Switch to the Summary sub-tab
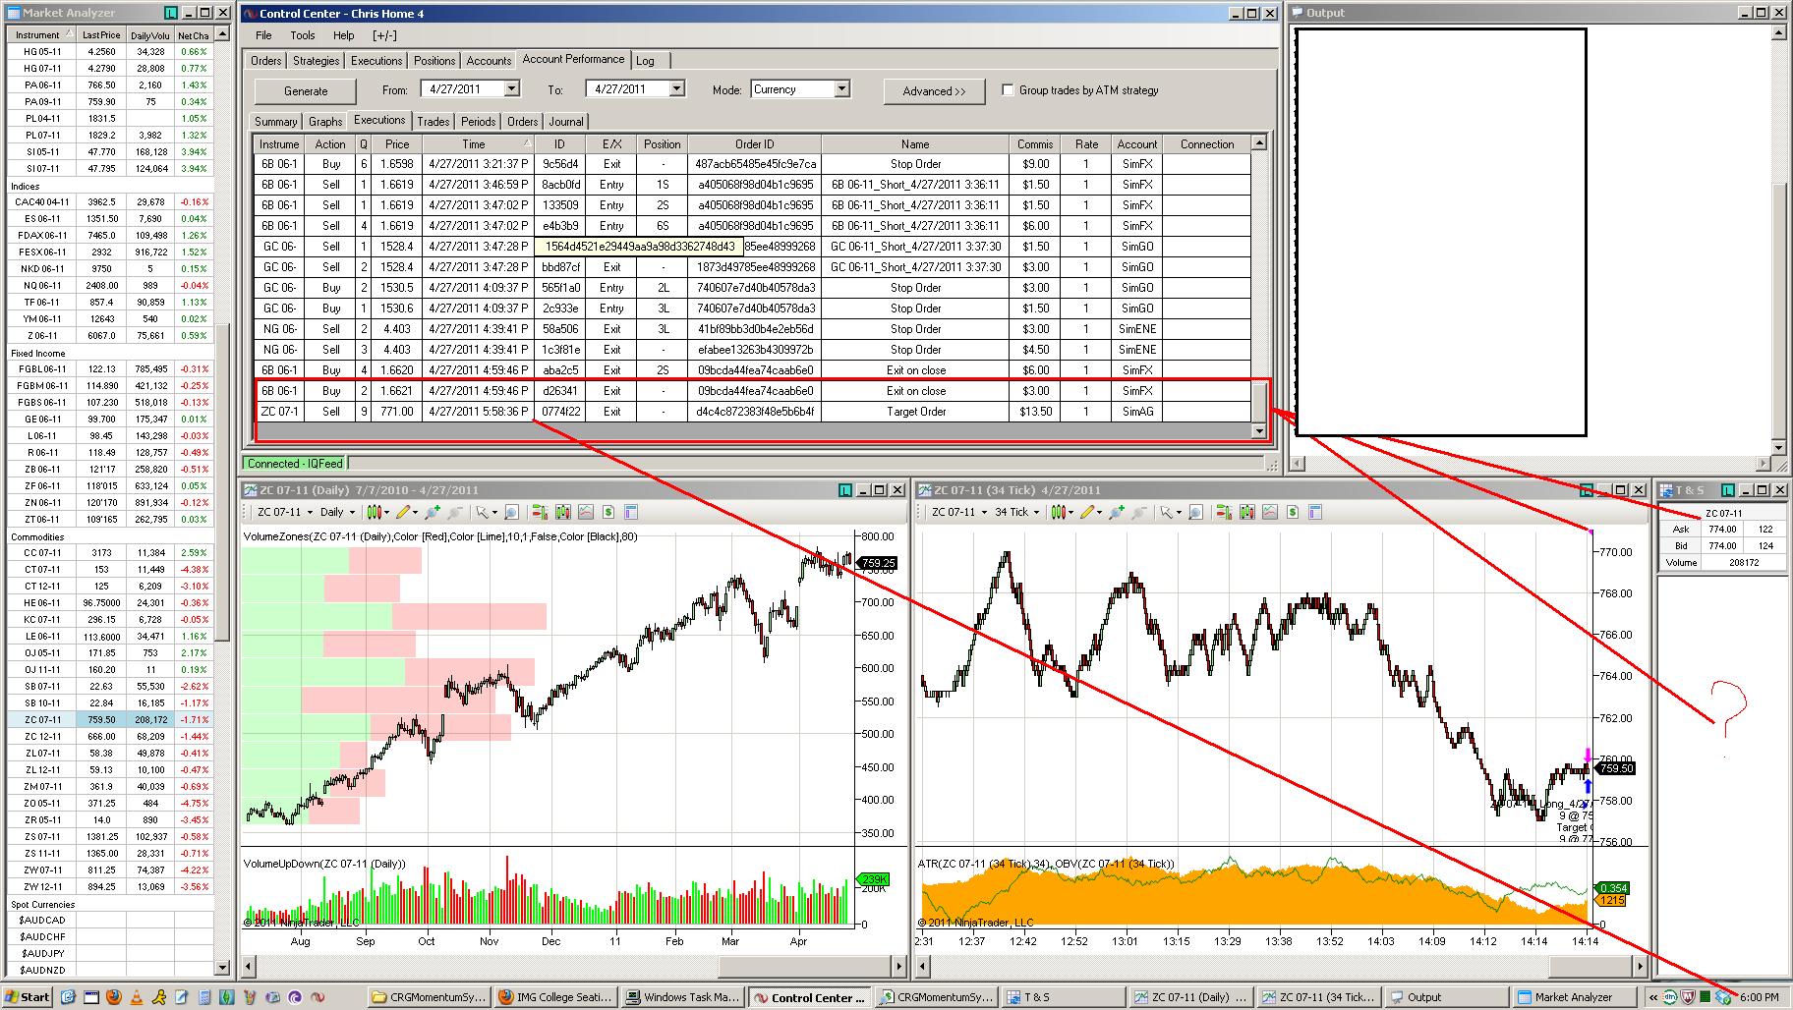Image resolution: width=1793 pixels, height=1010 pixels. pos(275,121)
